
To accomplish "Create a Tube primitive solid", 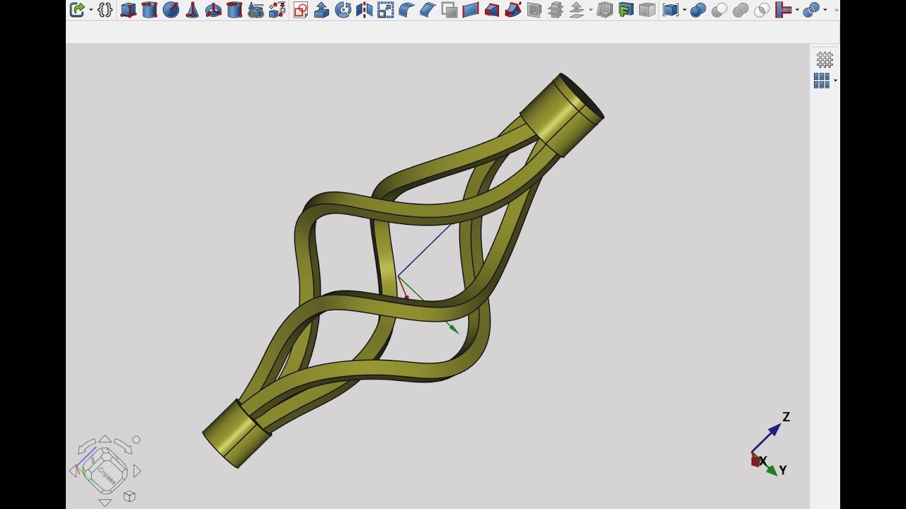I will pos(234,10).
